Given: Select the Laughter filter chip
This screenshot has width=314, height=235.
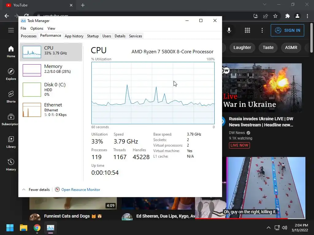Looking at the screenshot, I should (x=242, y=47).
